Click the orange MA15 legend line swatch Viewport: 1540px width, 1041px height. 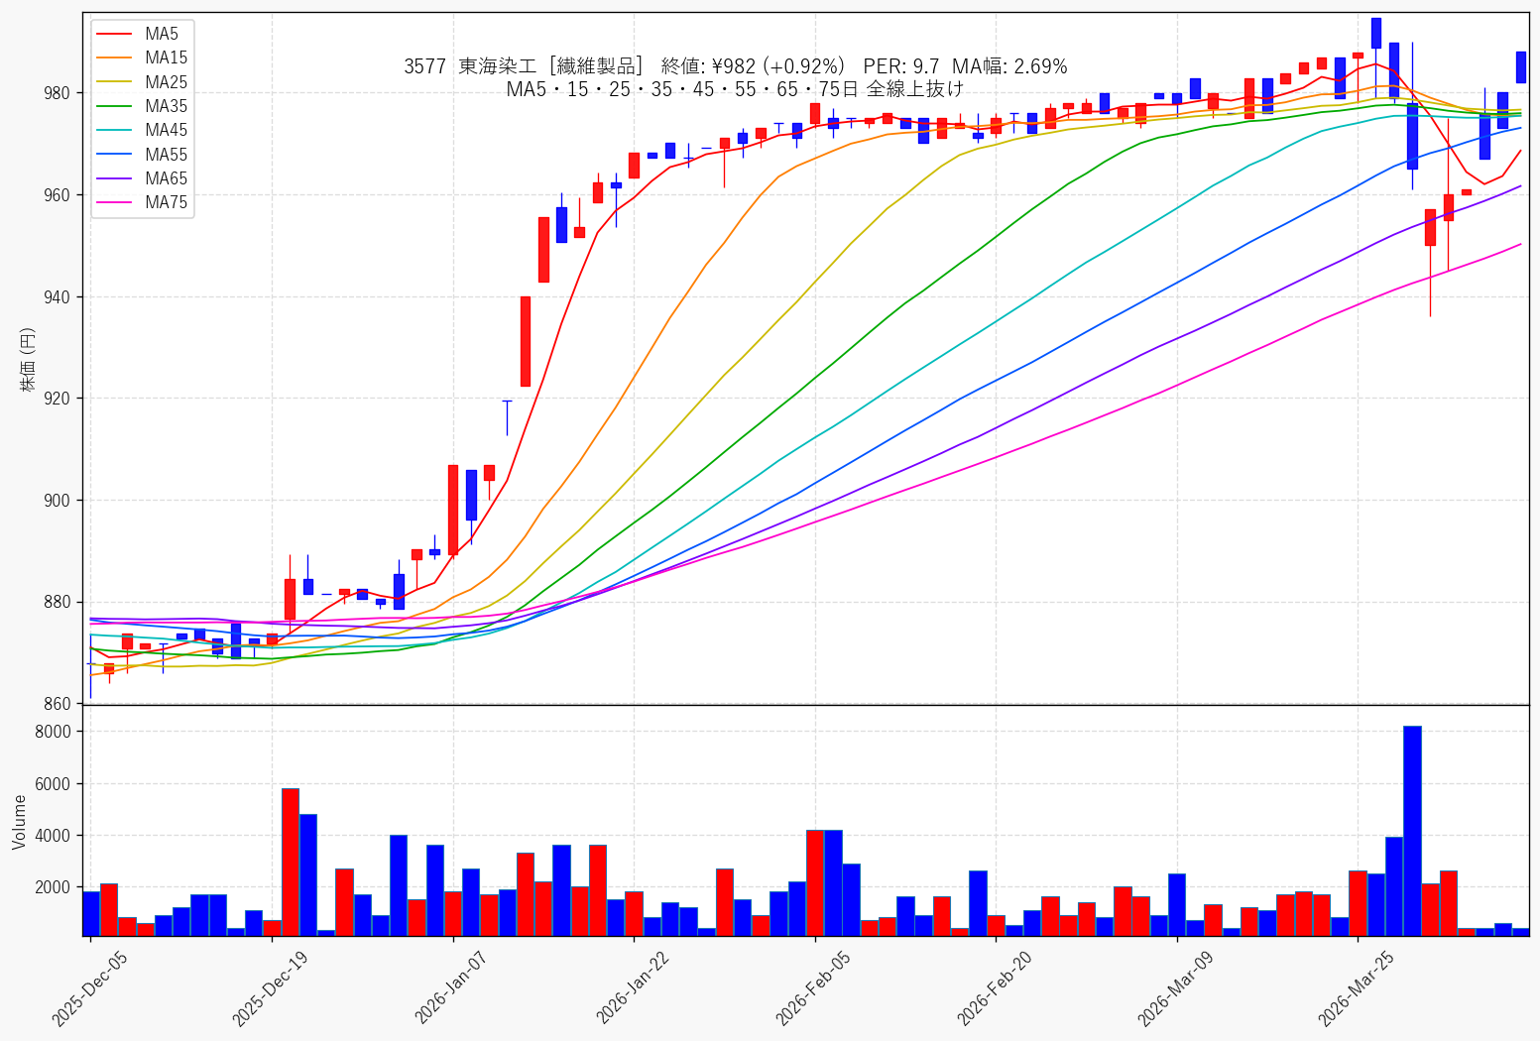click(x=116, y=58)
